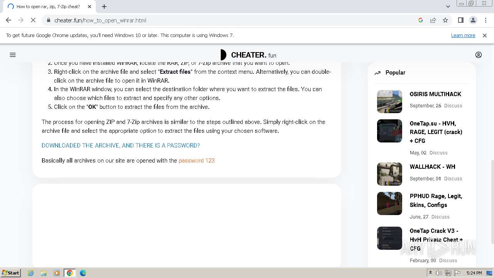Click the OneTap.su thumbnail image
Screen dimensions: 494x278
pyautogui.click(x=389, y=131)
